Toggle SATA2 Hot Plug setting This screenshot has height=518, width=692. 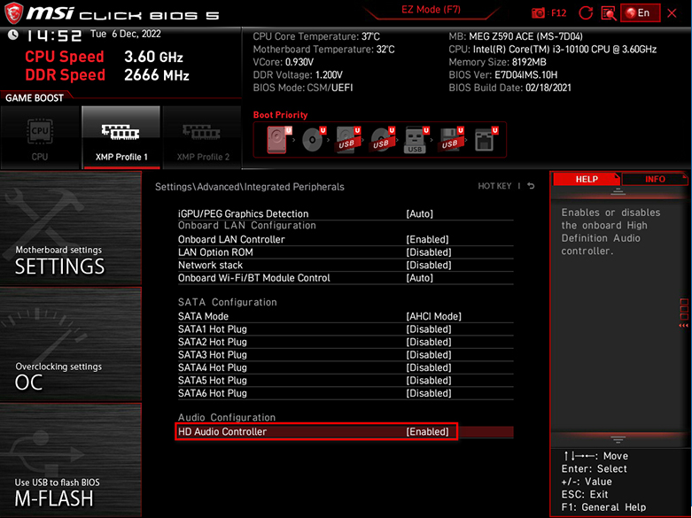point(346,342)
